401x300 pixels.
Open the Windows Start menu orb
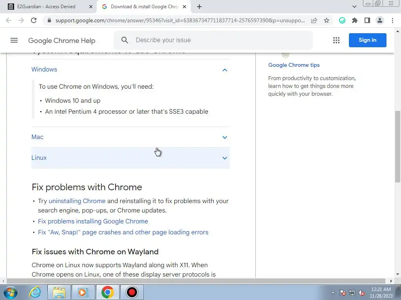coord(11,292)
